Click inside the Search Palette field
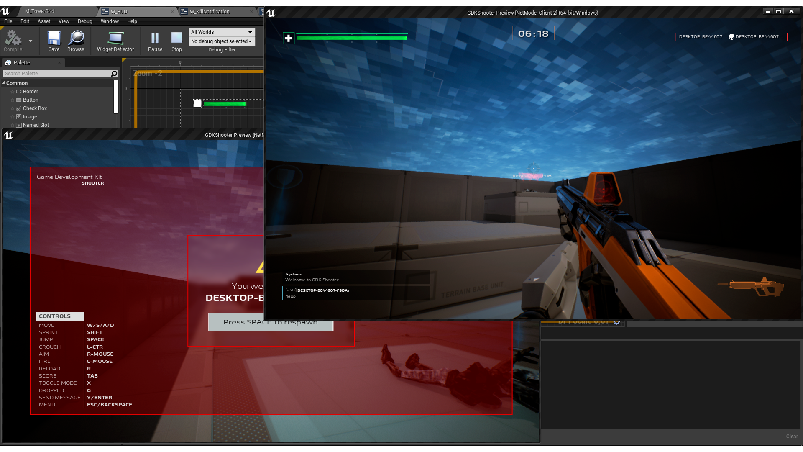 click(54, 73)
